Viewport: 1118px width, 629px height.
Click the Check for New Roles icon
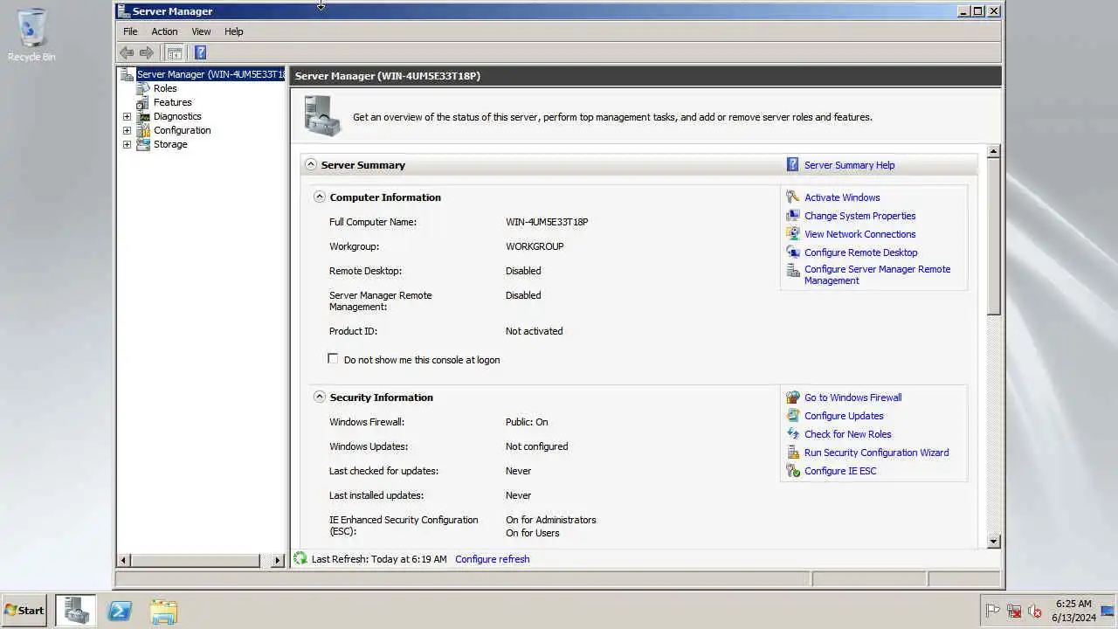[792, 434]
